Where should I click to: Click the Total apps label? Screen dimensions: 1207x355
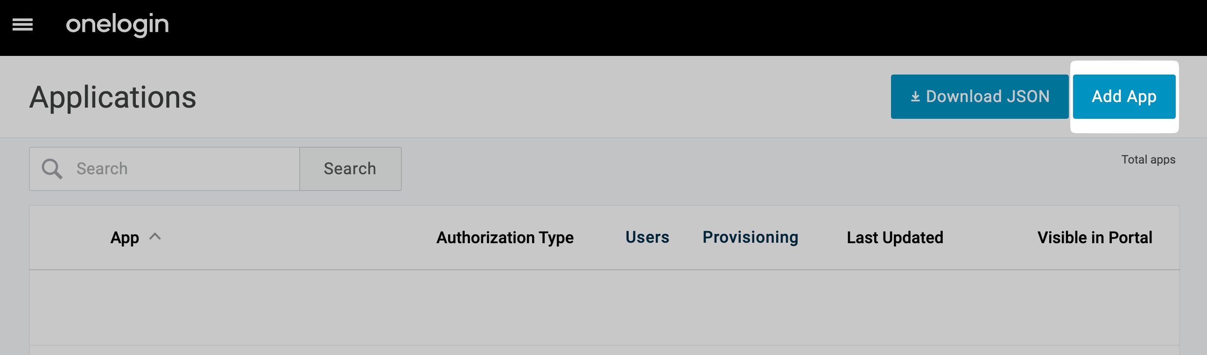[x=1148, y=159]
